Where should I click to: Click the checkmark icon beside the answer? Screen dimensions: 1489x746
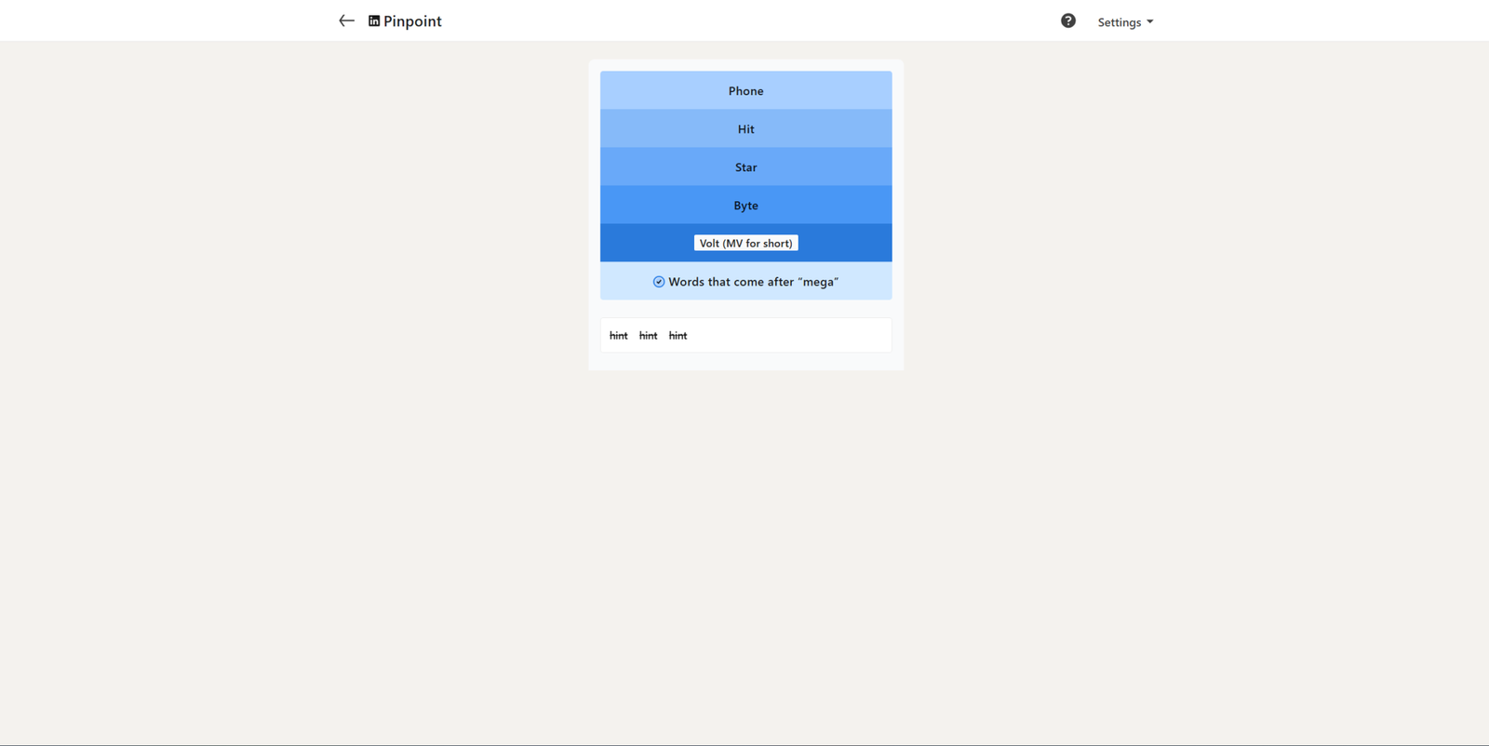coord(659,282)
